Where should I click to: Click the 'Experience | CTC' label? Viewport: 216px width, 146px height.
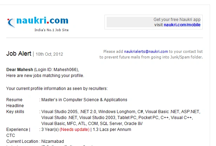18,132
